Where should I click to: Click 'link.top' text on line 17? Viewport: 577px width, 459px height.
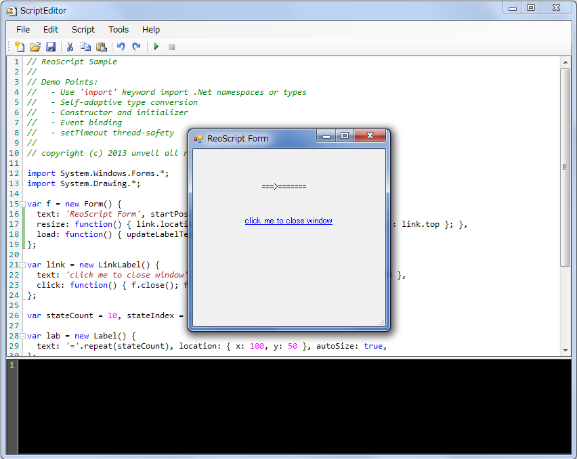[x=421, y=224]
